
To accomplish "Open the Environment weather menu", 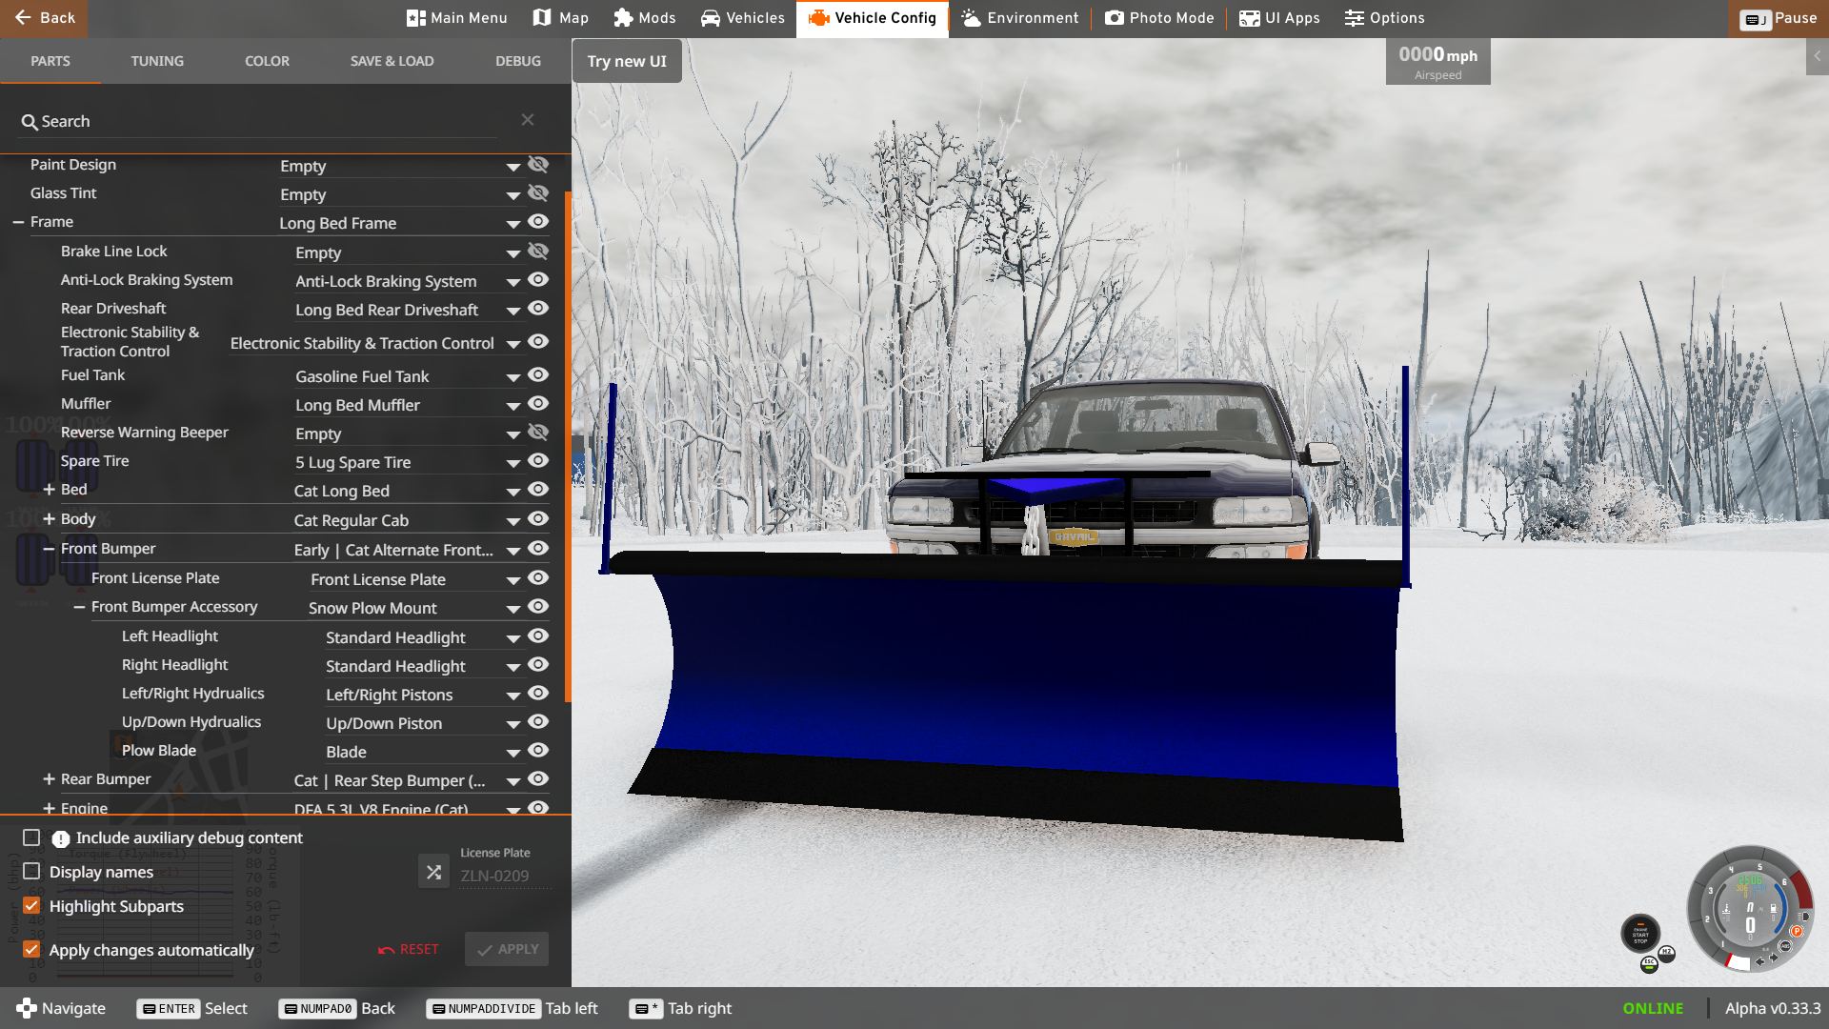I will 1020,18.
